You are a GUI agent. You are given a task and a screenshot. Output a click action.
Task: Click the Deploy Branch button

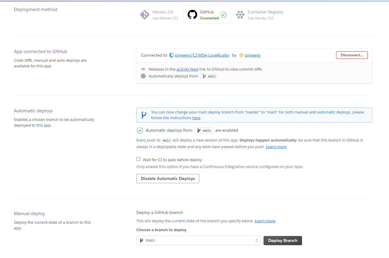point(283,240)
